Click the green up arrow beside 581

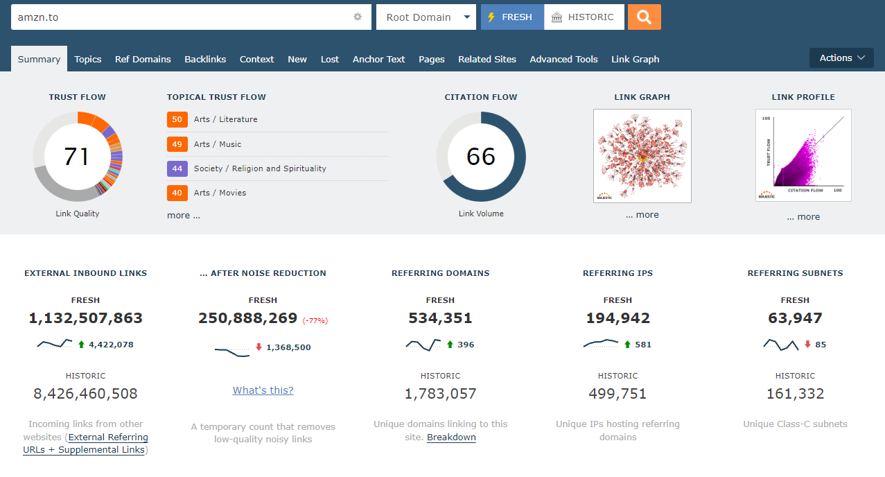pos(627,344)
